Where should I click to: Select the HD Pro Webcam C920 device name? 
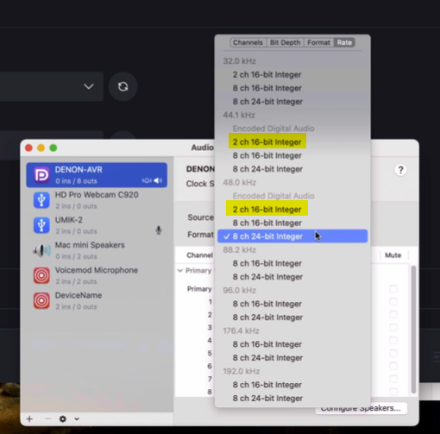[97, 195]
